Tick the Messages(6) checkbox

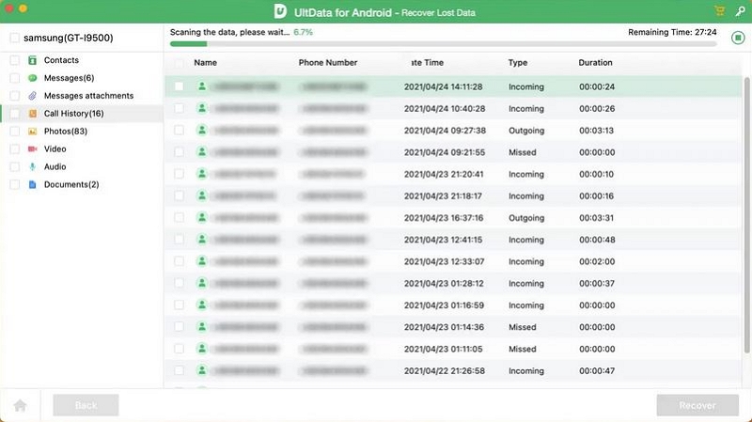coord(14,78)
